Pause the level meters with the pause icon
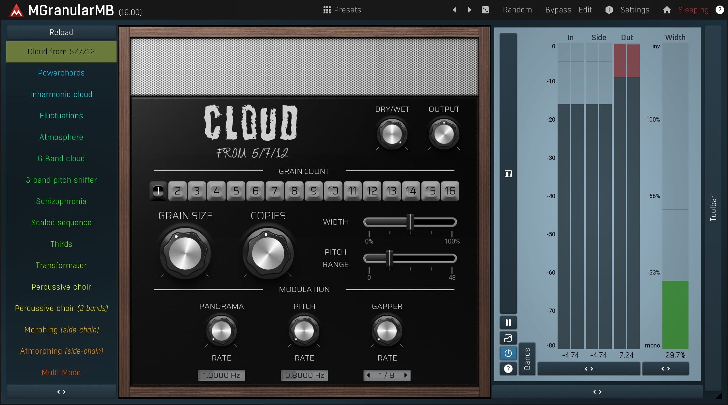 click(x=508, y=323)
